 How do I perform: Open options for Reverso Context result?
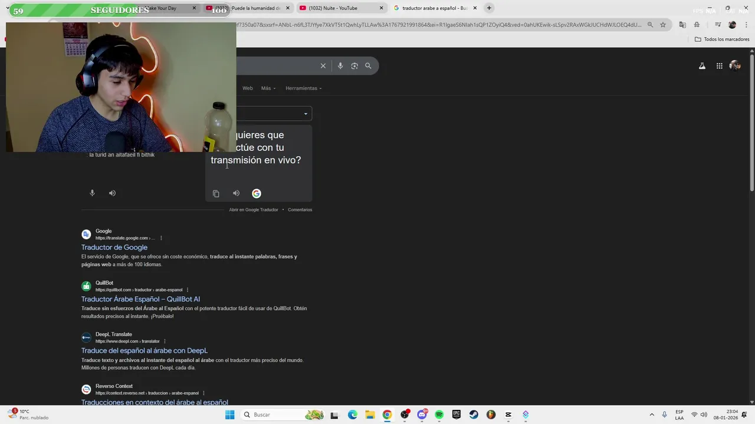coord(203,393)
